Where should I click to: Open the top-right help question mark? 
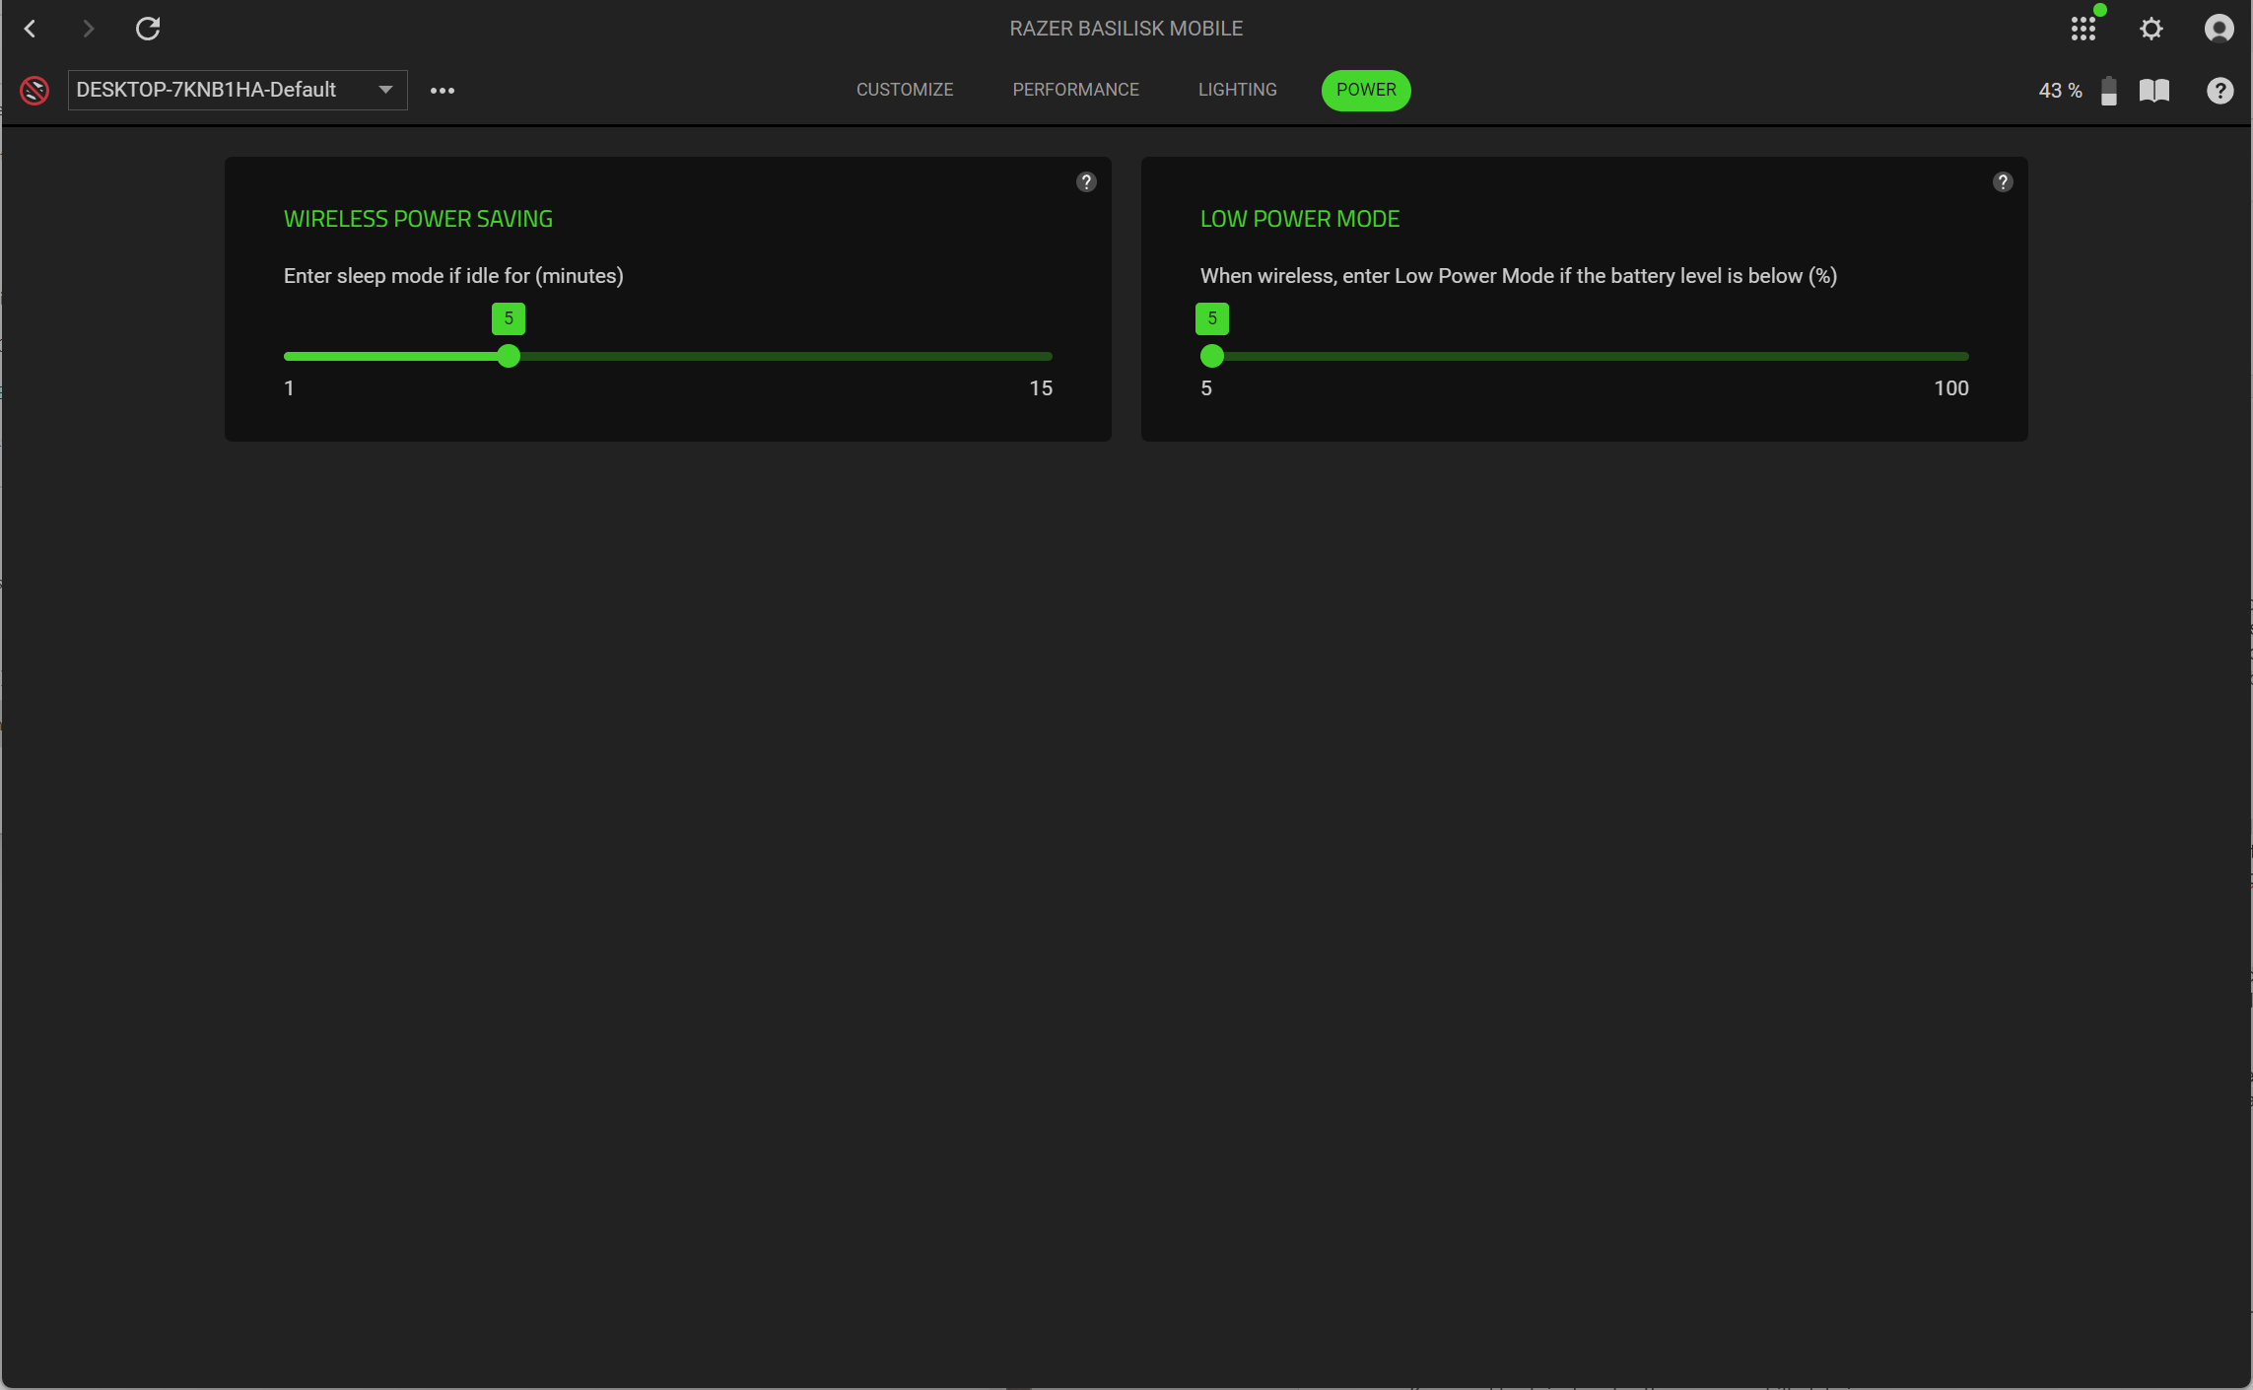(2219, 91)
